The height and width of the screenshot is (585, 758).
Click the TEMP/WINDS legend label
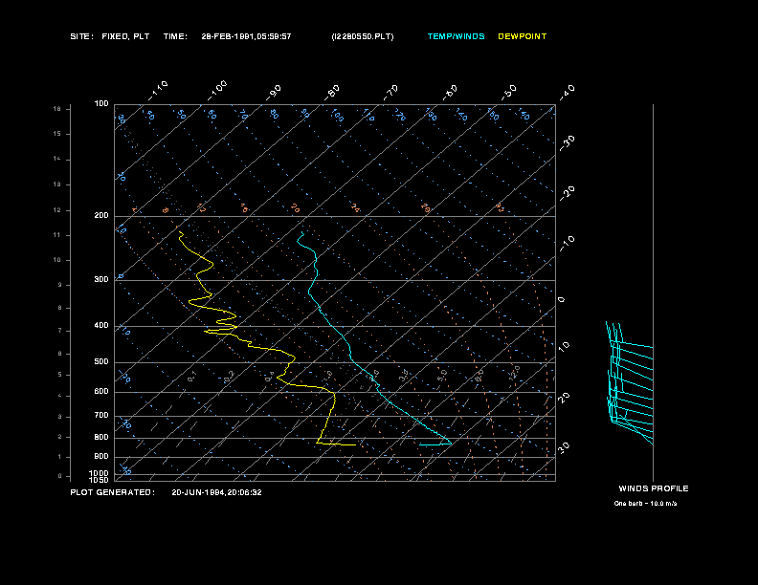(456, 36)
